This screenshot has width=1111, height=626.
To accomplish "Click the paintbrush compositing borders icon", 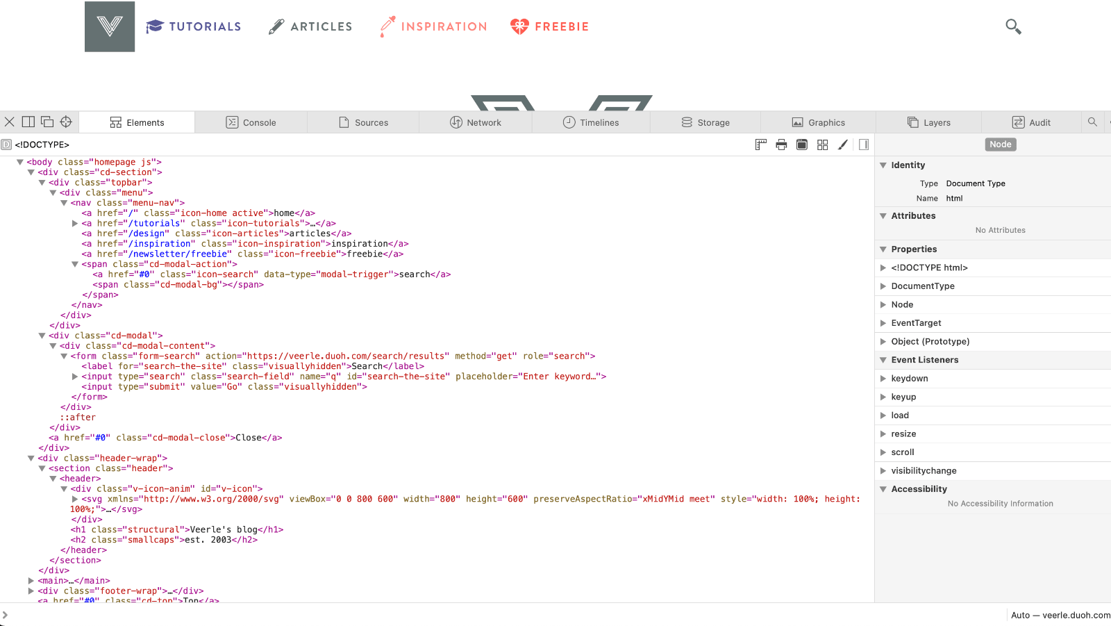I will 842,145.
